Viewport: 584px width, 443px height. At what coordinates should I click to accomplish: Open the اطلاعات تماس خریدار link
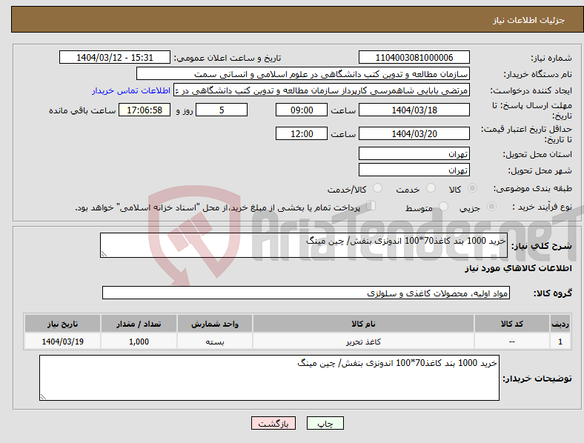131,90
